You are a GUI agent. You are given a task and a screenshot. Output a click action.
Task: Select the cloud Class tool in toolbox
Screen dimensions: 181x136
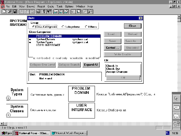tap(177, 116)
